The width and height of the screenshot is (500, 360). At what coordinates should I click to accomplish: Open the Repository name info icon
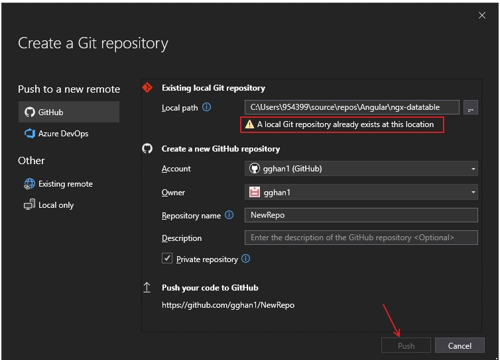coord(229,215)
